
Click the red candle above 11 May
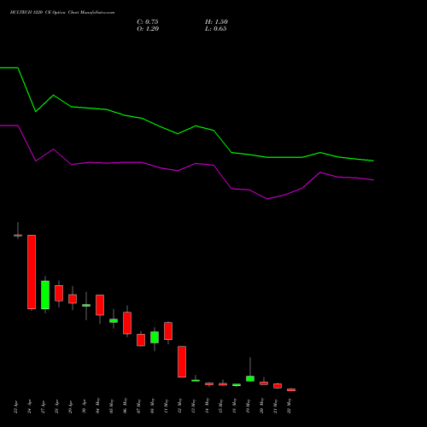click(x=168, y=330)
